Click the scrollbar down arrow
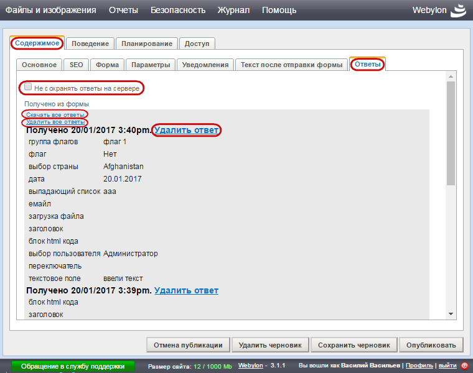Viewport: 473px width, 373px height. 451,314
